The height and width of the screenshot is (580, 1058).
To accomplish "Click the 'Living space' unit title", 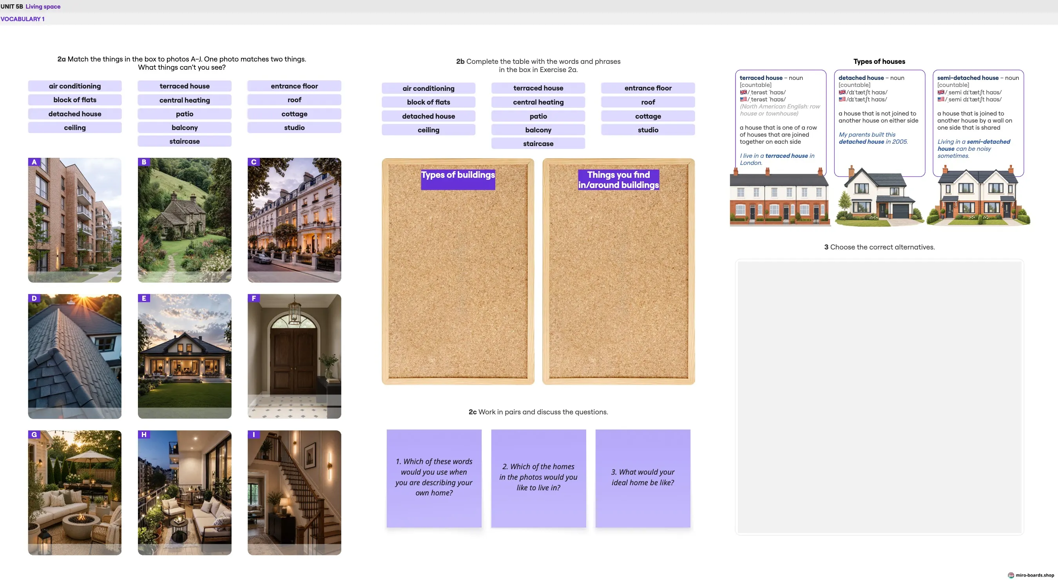I will click(x=43, y=7).
